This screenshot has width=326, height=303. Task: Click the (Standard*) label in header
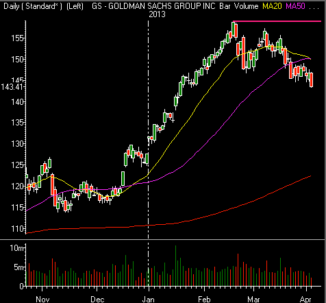(42, 6)
